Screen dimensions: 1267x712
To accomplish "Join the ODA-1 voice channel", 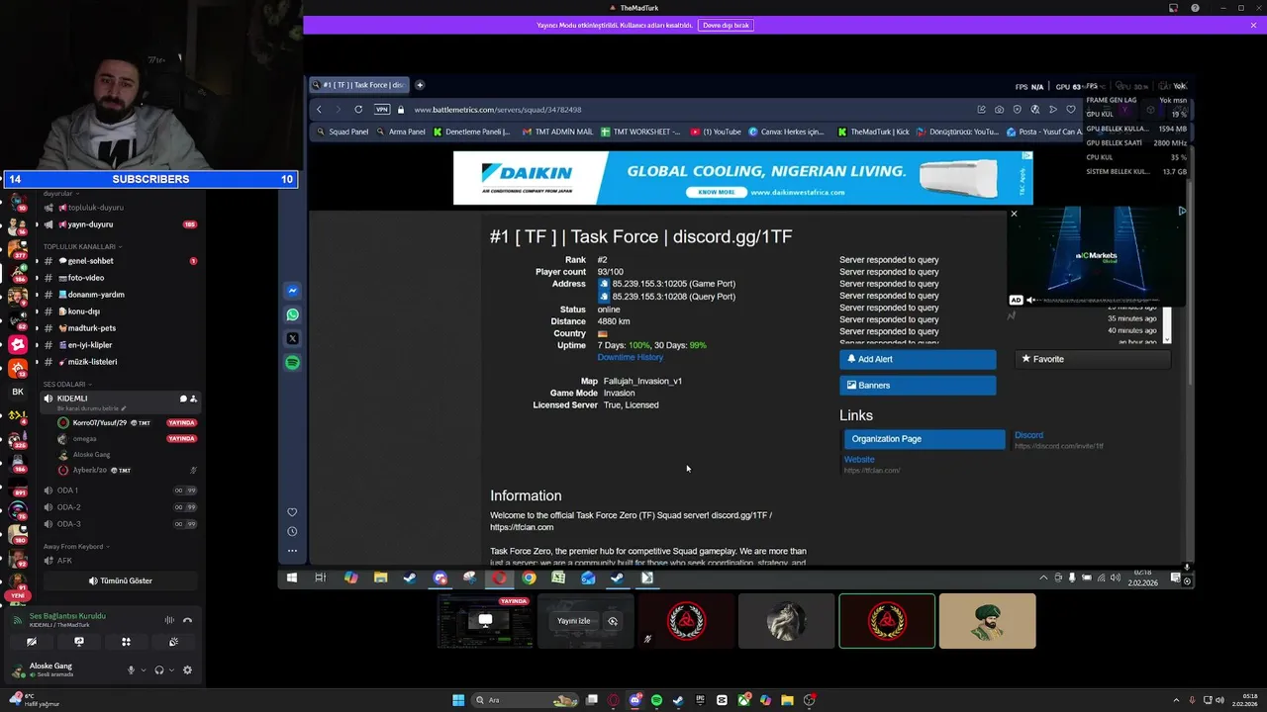I will pos(117,490).
